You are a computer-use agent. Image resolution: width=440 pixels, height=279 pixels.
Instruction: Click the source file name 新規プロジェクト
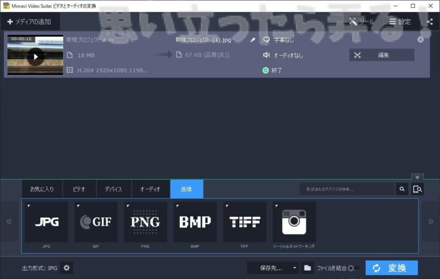(90, 40)
